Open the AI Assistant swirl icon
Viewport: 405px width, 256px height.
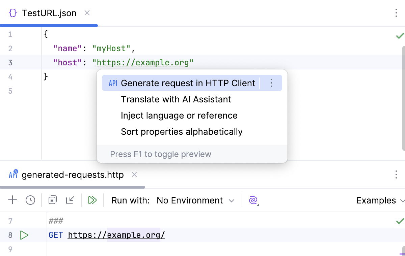click(x=252, y=200)
